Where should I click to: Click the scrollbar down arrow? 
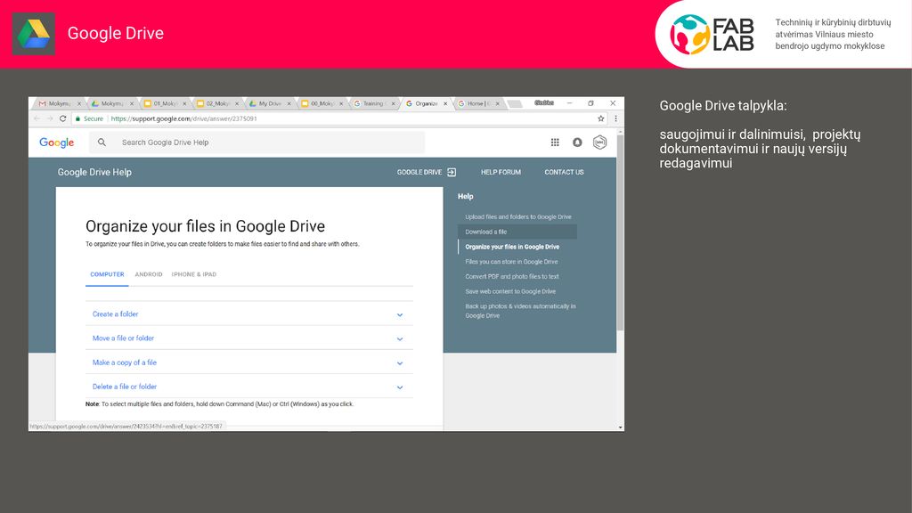(x=620, y=427)
